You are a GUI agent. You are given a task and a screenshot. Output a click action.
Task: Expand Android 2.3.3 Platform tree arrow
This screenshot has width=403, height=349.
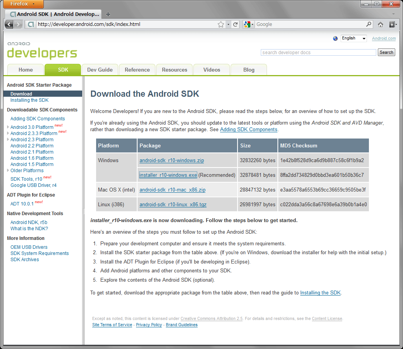[x=8, y=133]
